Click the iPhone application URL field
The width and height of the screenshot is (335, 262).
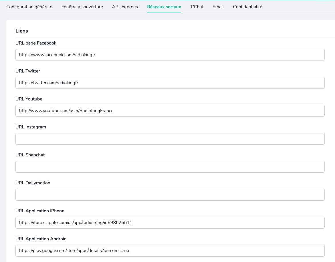[170, 223]
